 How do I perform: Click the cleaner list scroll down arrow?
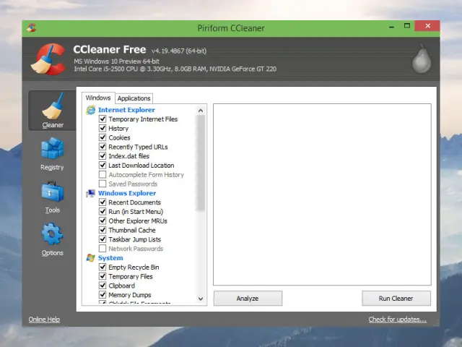pyautogui.click(x=201, y=299)
